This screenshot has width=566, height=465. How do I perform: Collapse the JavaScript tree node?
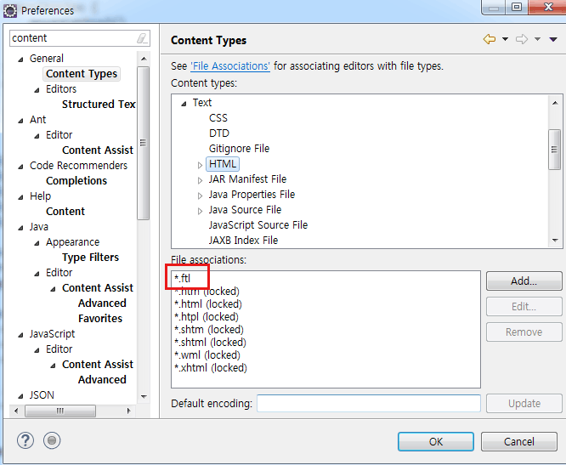20,336
